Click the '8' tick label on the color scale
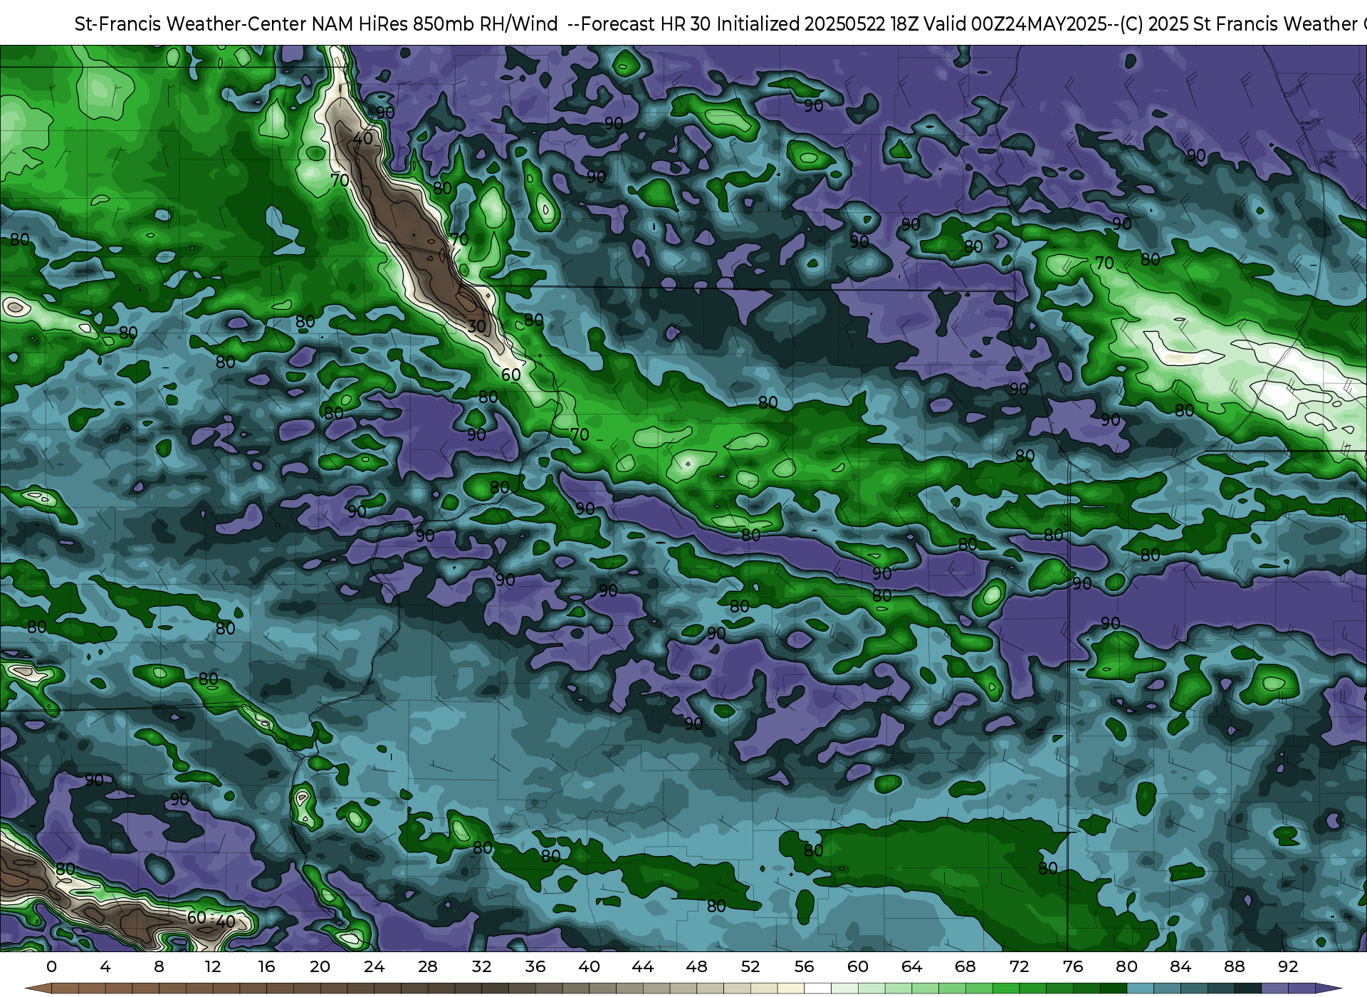This screenshot has width=1367, height=997. [159, 967]
